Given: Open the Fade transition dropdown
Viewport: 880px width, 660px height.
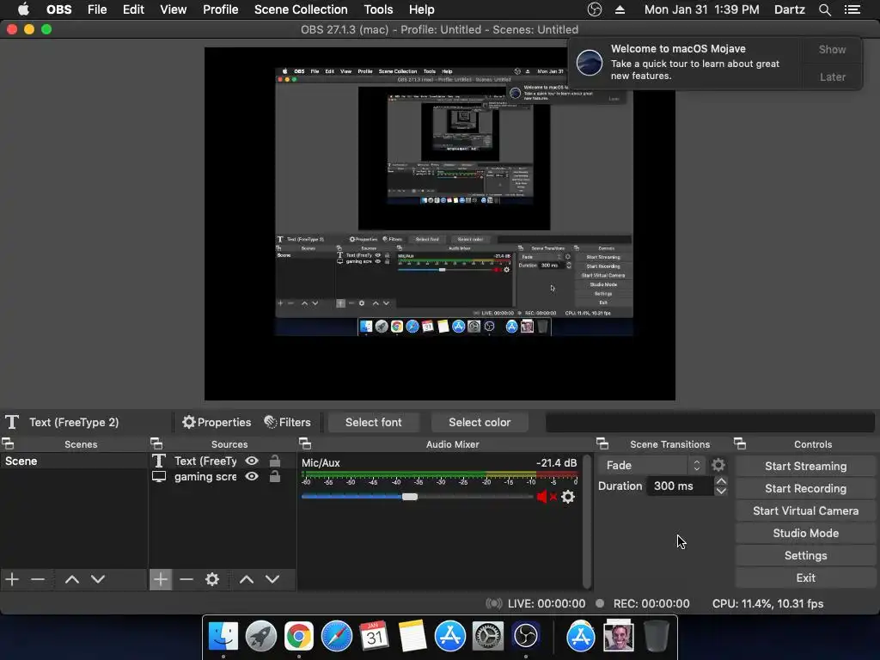Looking at the screenshot, I should point(651,465).
